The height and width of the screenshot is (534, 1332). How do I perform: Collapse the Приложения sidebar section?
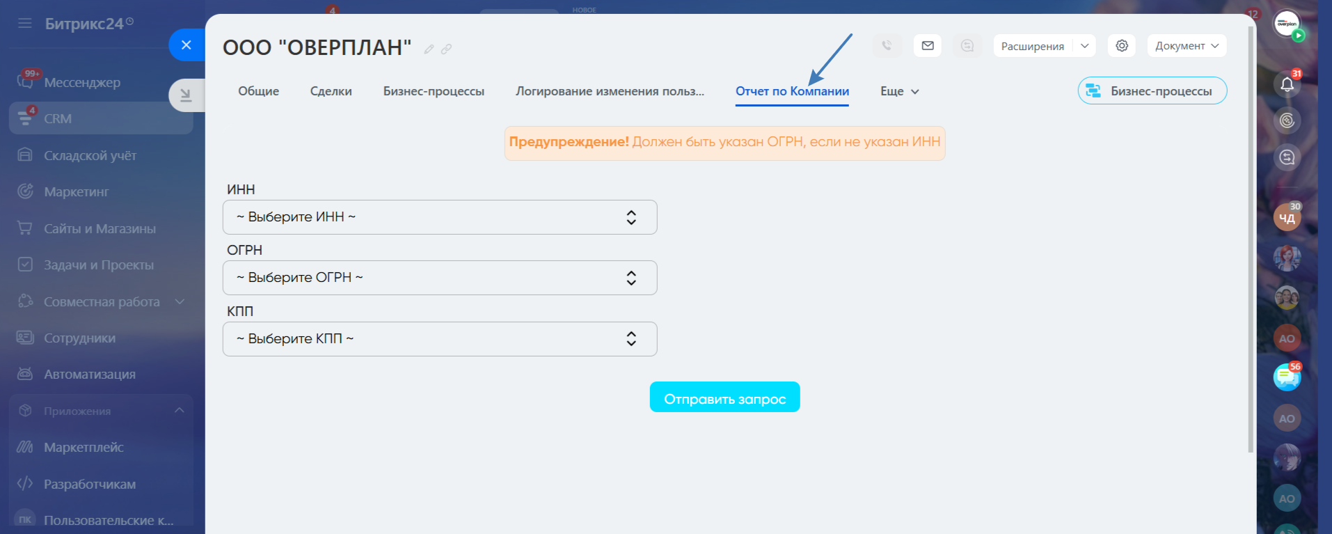point(179,411)
